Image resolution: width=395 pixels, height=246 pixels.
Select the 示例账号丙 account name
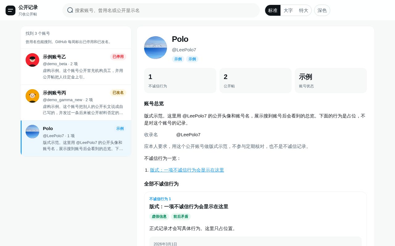[54, 93]
